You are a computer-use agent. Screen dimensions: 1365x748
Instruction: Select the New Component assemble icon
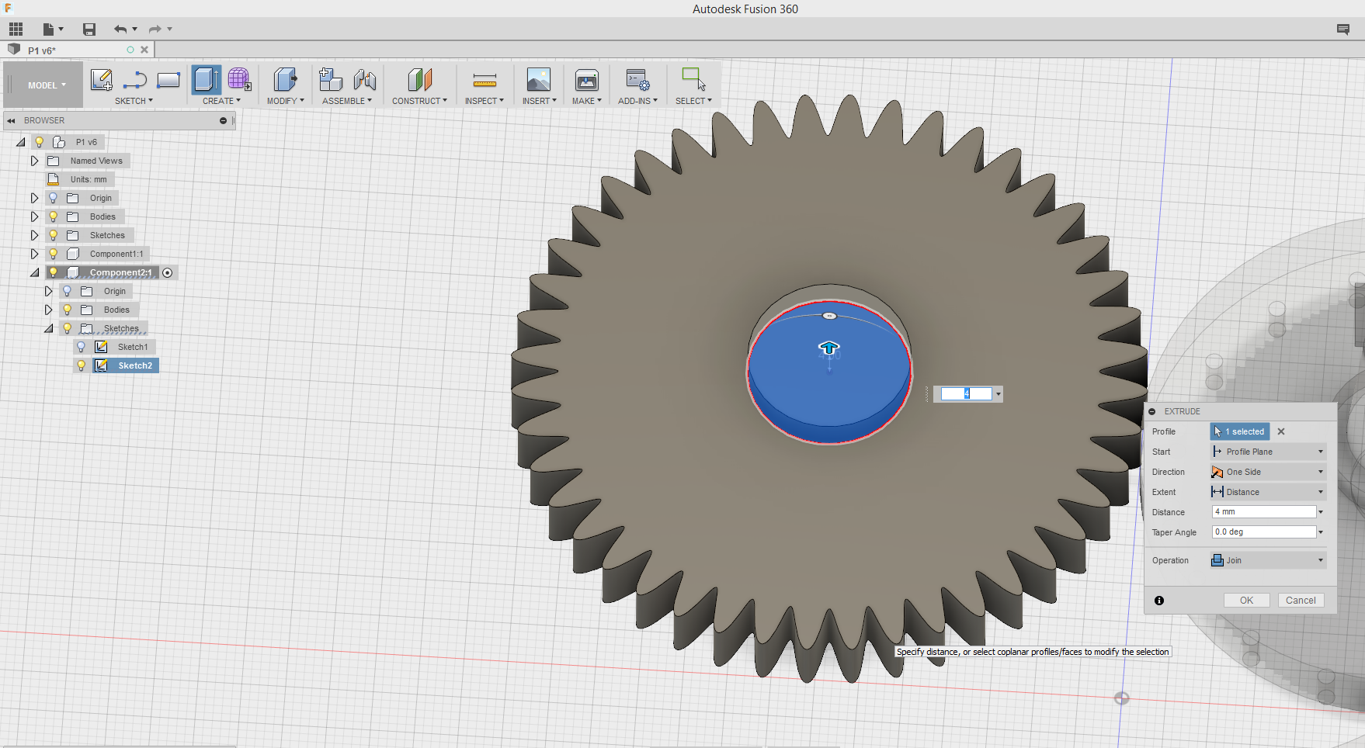(331, 80)
